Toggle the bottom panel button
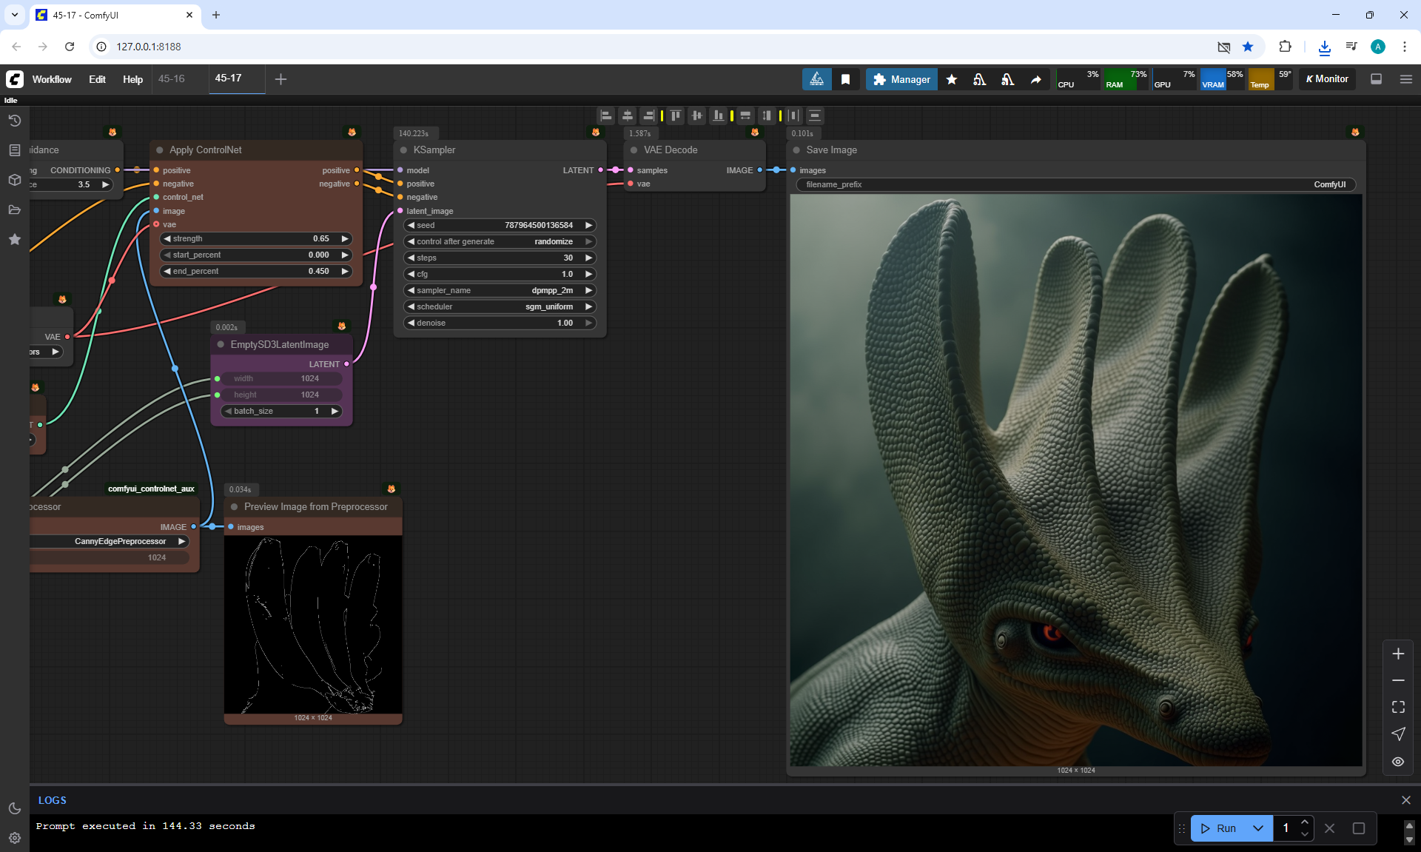 click(1376, 79)
